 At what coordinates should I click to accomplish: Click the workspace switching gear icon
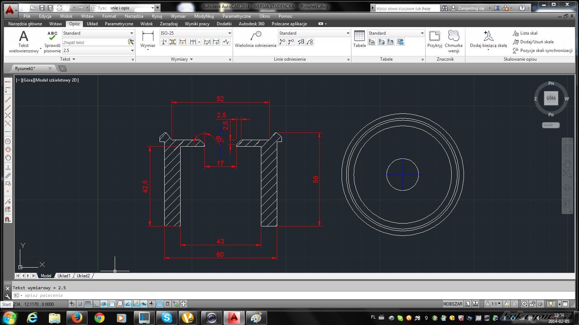tap(524, 304)
